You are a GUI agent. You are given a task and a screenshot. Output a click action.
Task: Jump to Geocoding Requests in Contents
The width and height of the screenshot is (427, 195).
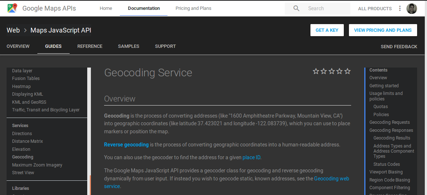(389, 122)
